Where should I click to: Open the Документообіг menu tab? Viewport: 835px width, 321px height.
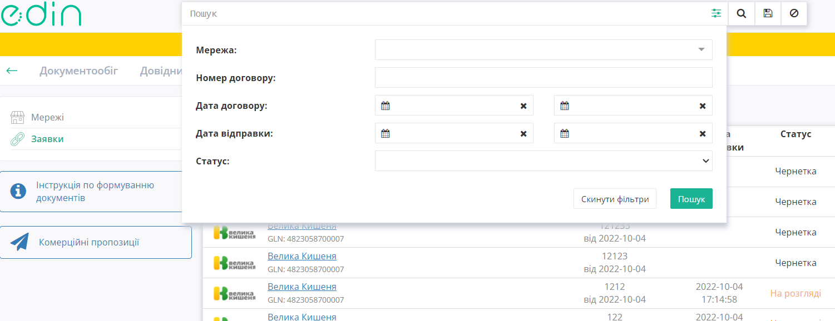(x=78, y=71)
